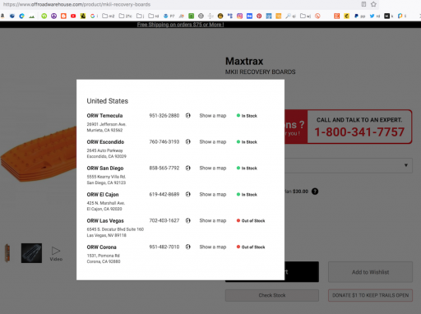Select the orange board thumbnail
Image resolution: width=421 pixels, height=314 pixels.
(x=7, y=253)
